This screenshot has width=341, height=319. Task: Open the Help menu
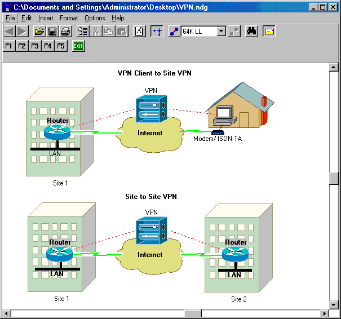(118, 18)
